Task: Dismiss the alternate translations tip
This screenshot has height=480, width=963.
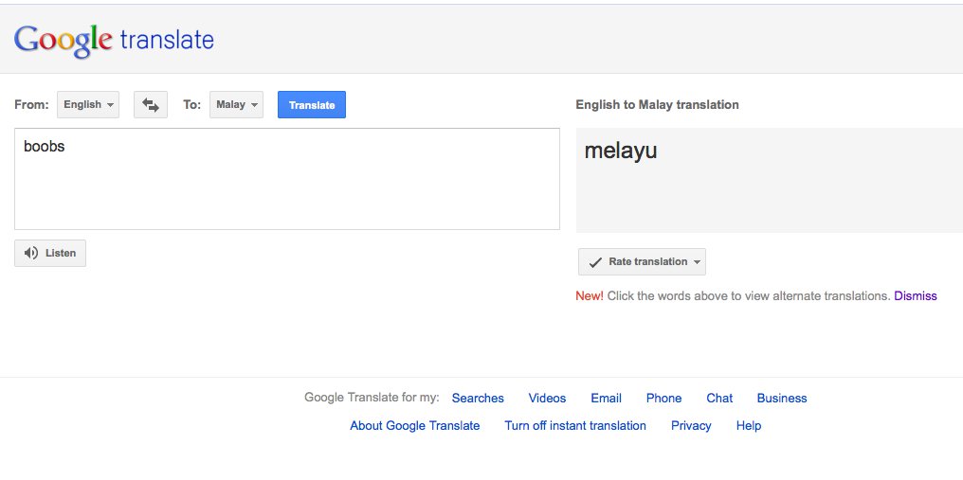Action: click(x=915, y=295)
